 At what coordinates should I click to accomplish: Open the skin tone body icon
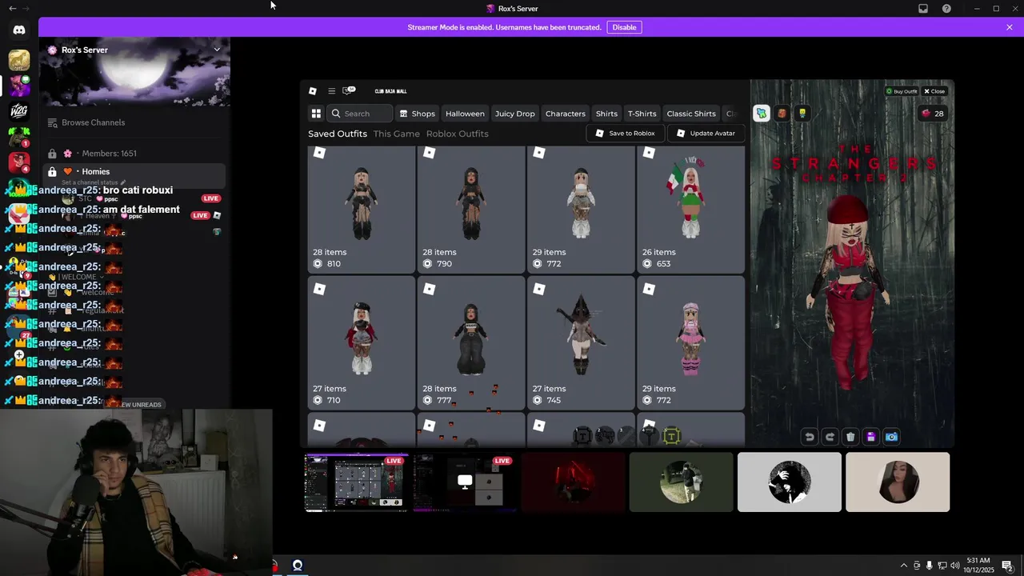(782, 113)
